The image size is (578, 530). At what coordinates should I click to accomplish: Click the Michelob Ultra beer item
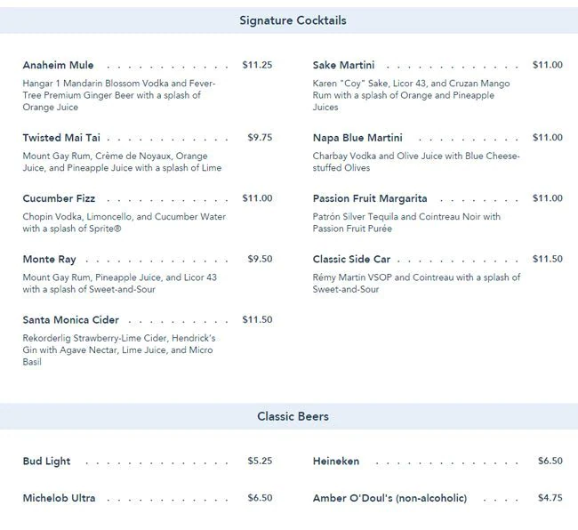pyautogui.click(x=59, y=498)
